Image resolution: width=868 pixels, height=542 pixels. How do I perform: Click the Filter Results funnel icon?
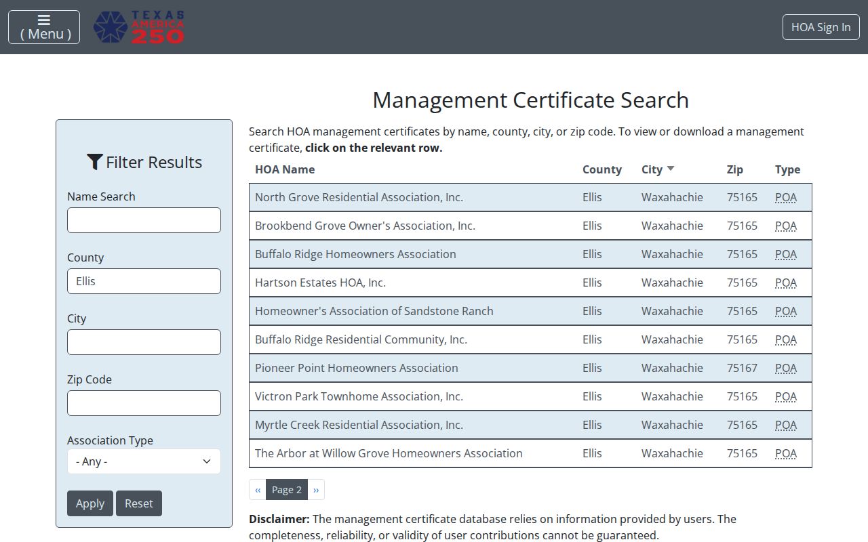[94, 162]
